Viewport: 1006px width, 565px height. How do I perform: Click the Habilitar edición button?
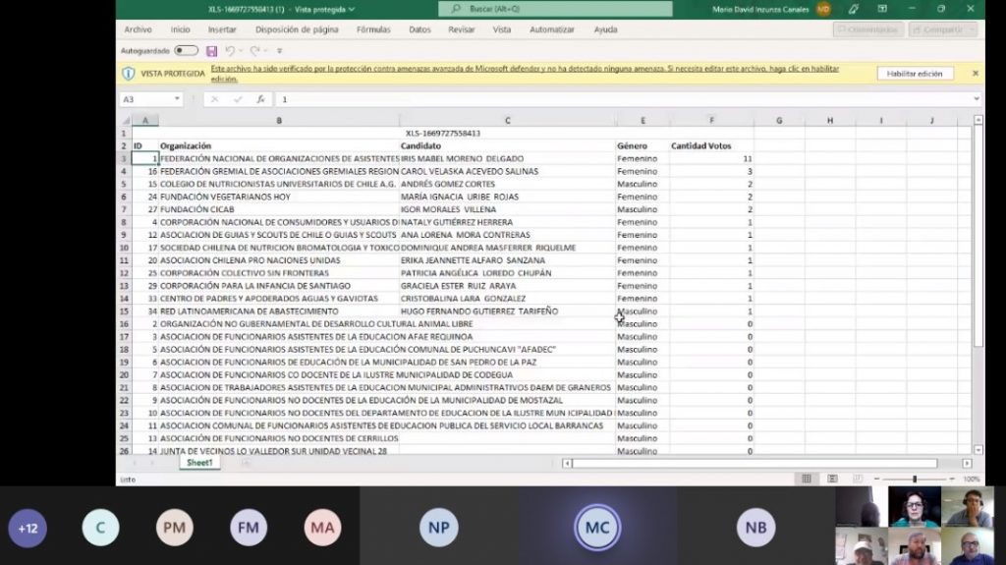915,74
